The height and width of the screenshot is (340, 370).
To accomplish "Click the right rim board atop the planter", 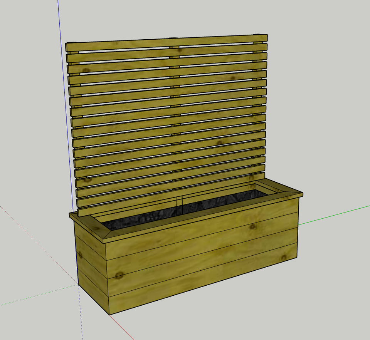I will 280,186.
